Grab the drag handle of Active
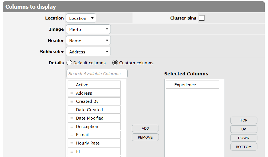268x157 pixels. pos(72,85)
